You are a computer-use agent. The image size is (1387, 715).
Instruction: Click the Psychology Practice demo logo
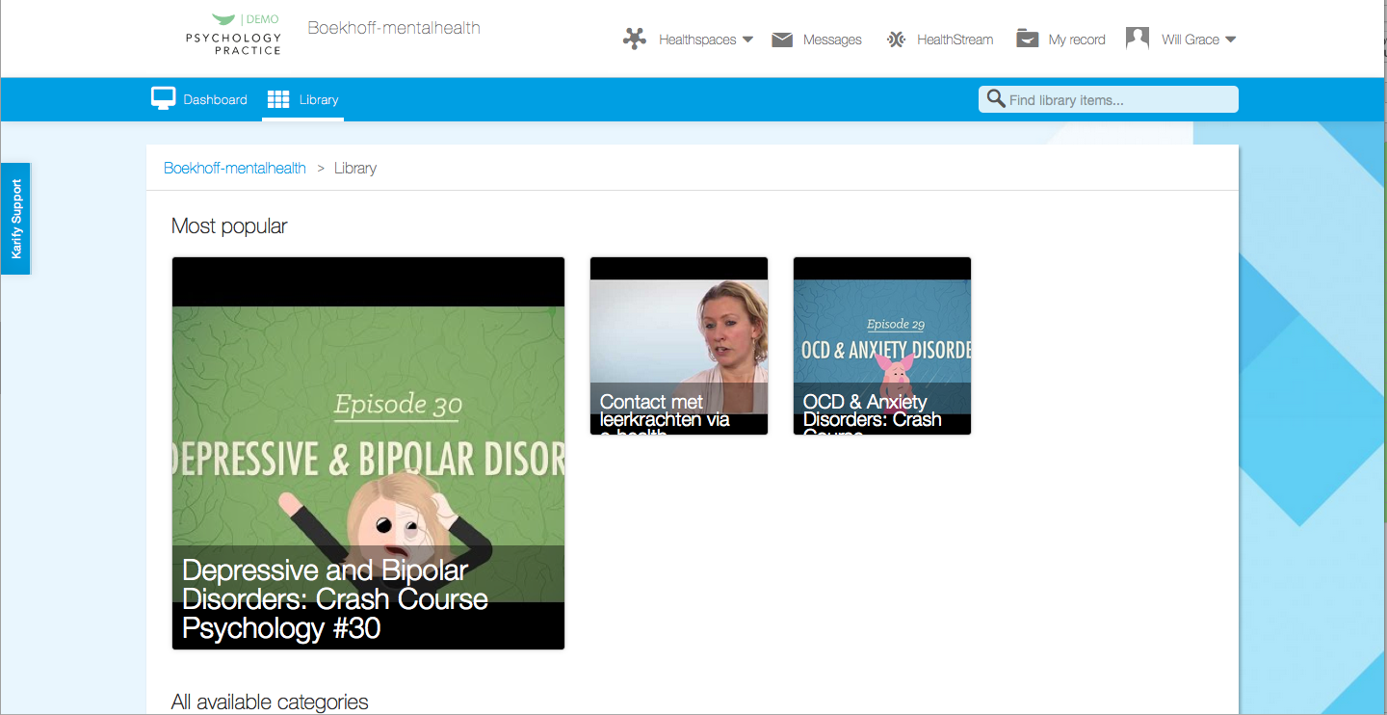(233, 35)
